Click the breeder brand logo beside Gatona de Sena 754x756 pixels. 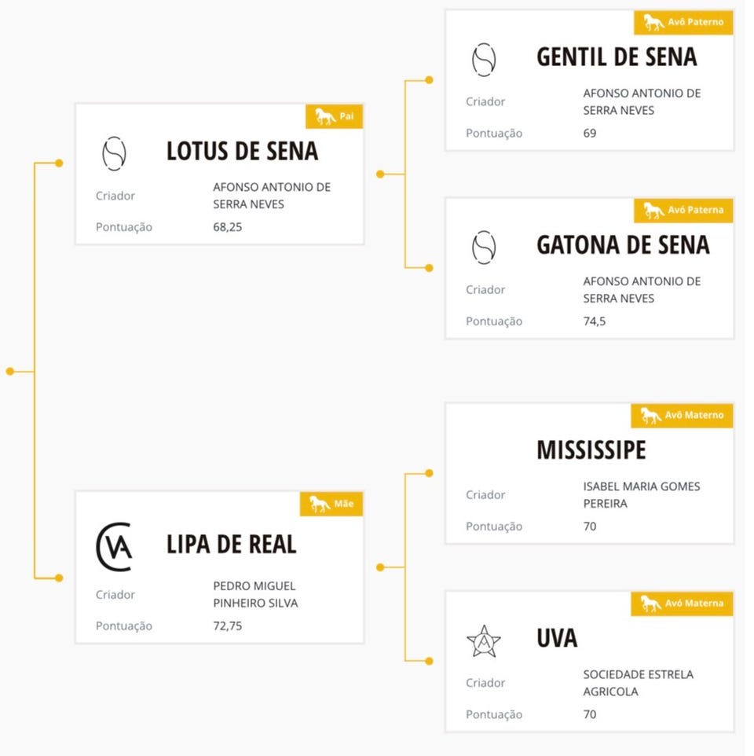pos(484,248)
